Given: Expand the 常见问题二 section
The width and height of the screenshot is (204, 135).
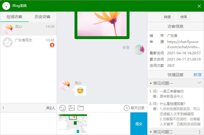Looking at the screenshot, I should [x=199, y=132].
